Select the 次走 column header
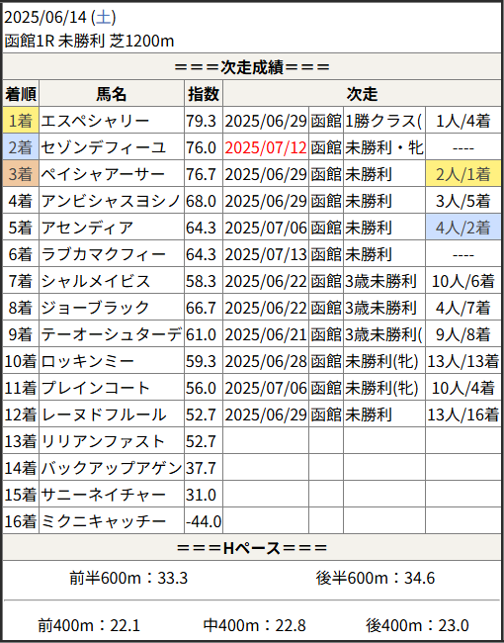The height and width of the screenshot is (643, 504). point(362,94)
